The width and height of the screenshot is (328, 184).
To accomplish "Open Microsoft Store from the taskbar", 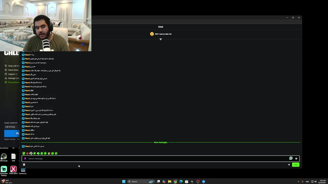I will point(187,181).
